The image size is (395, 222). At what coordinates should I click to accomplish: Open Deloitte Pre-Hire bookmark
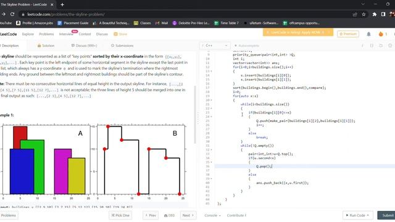(x=191, y=23)
